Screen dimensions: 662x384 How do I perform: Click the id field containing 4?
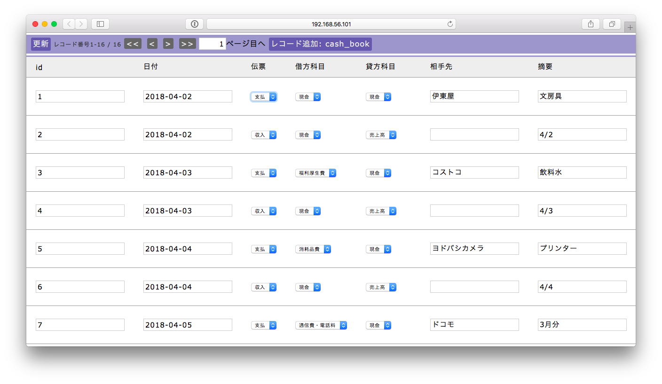coord(80,211)
